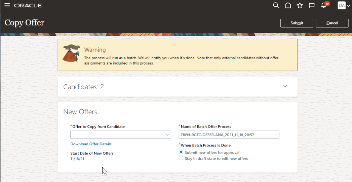Open the DA user avatar menu
The image size is (352, 182).
pyautogui.click(x=344, y=5)
